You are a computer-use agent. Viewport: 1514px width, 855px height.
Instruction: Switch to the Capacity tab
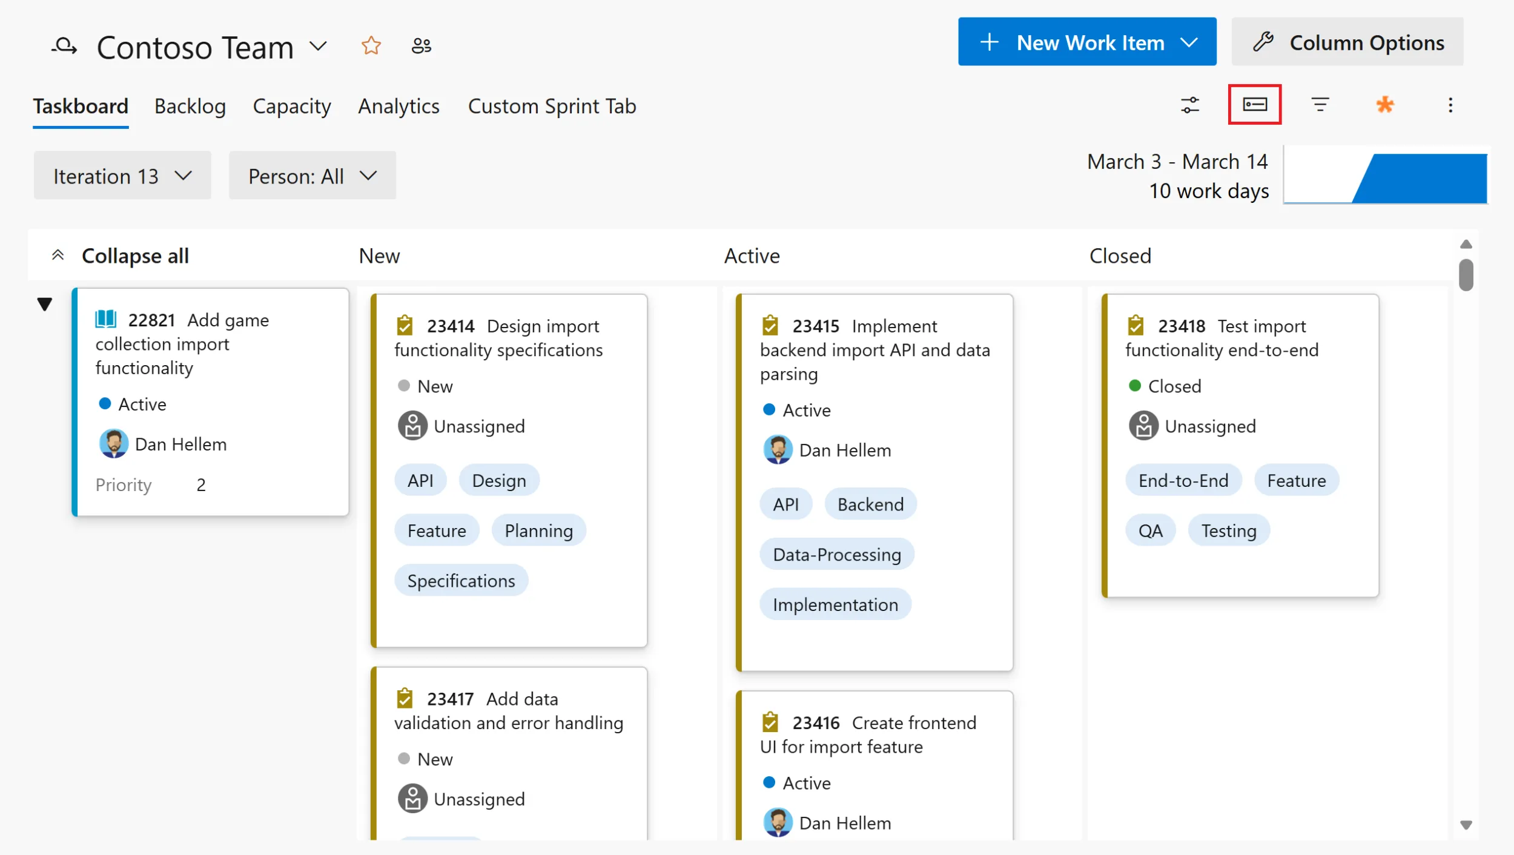point(292,106)
